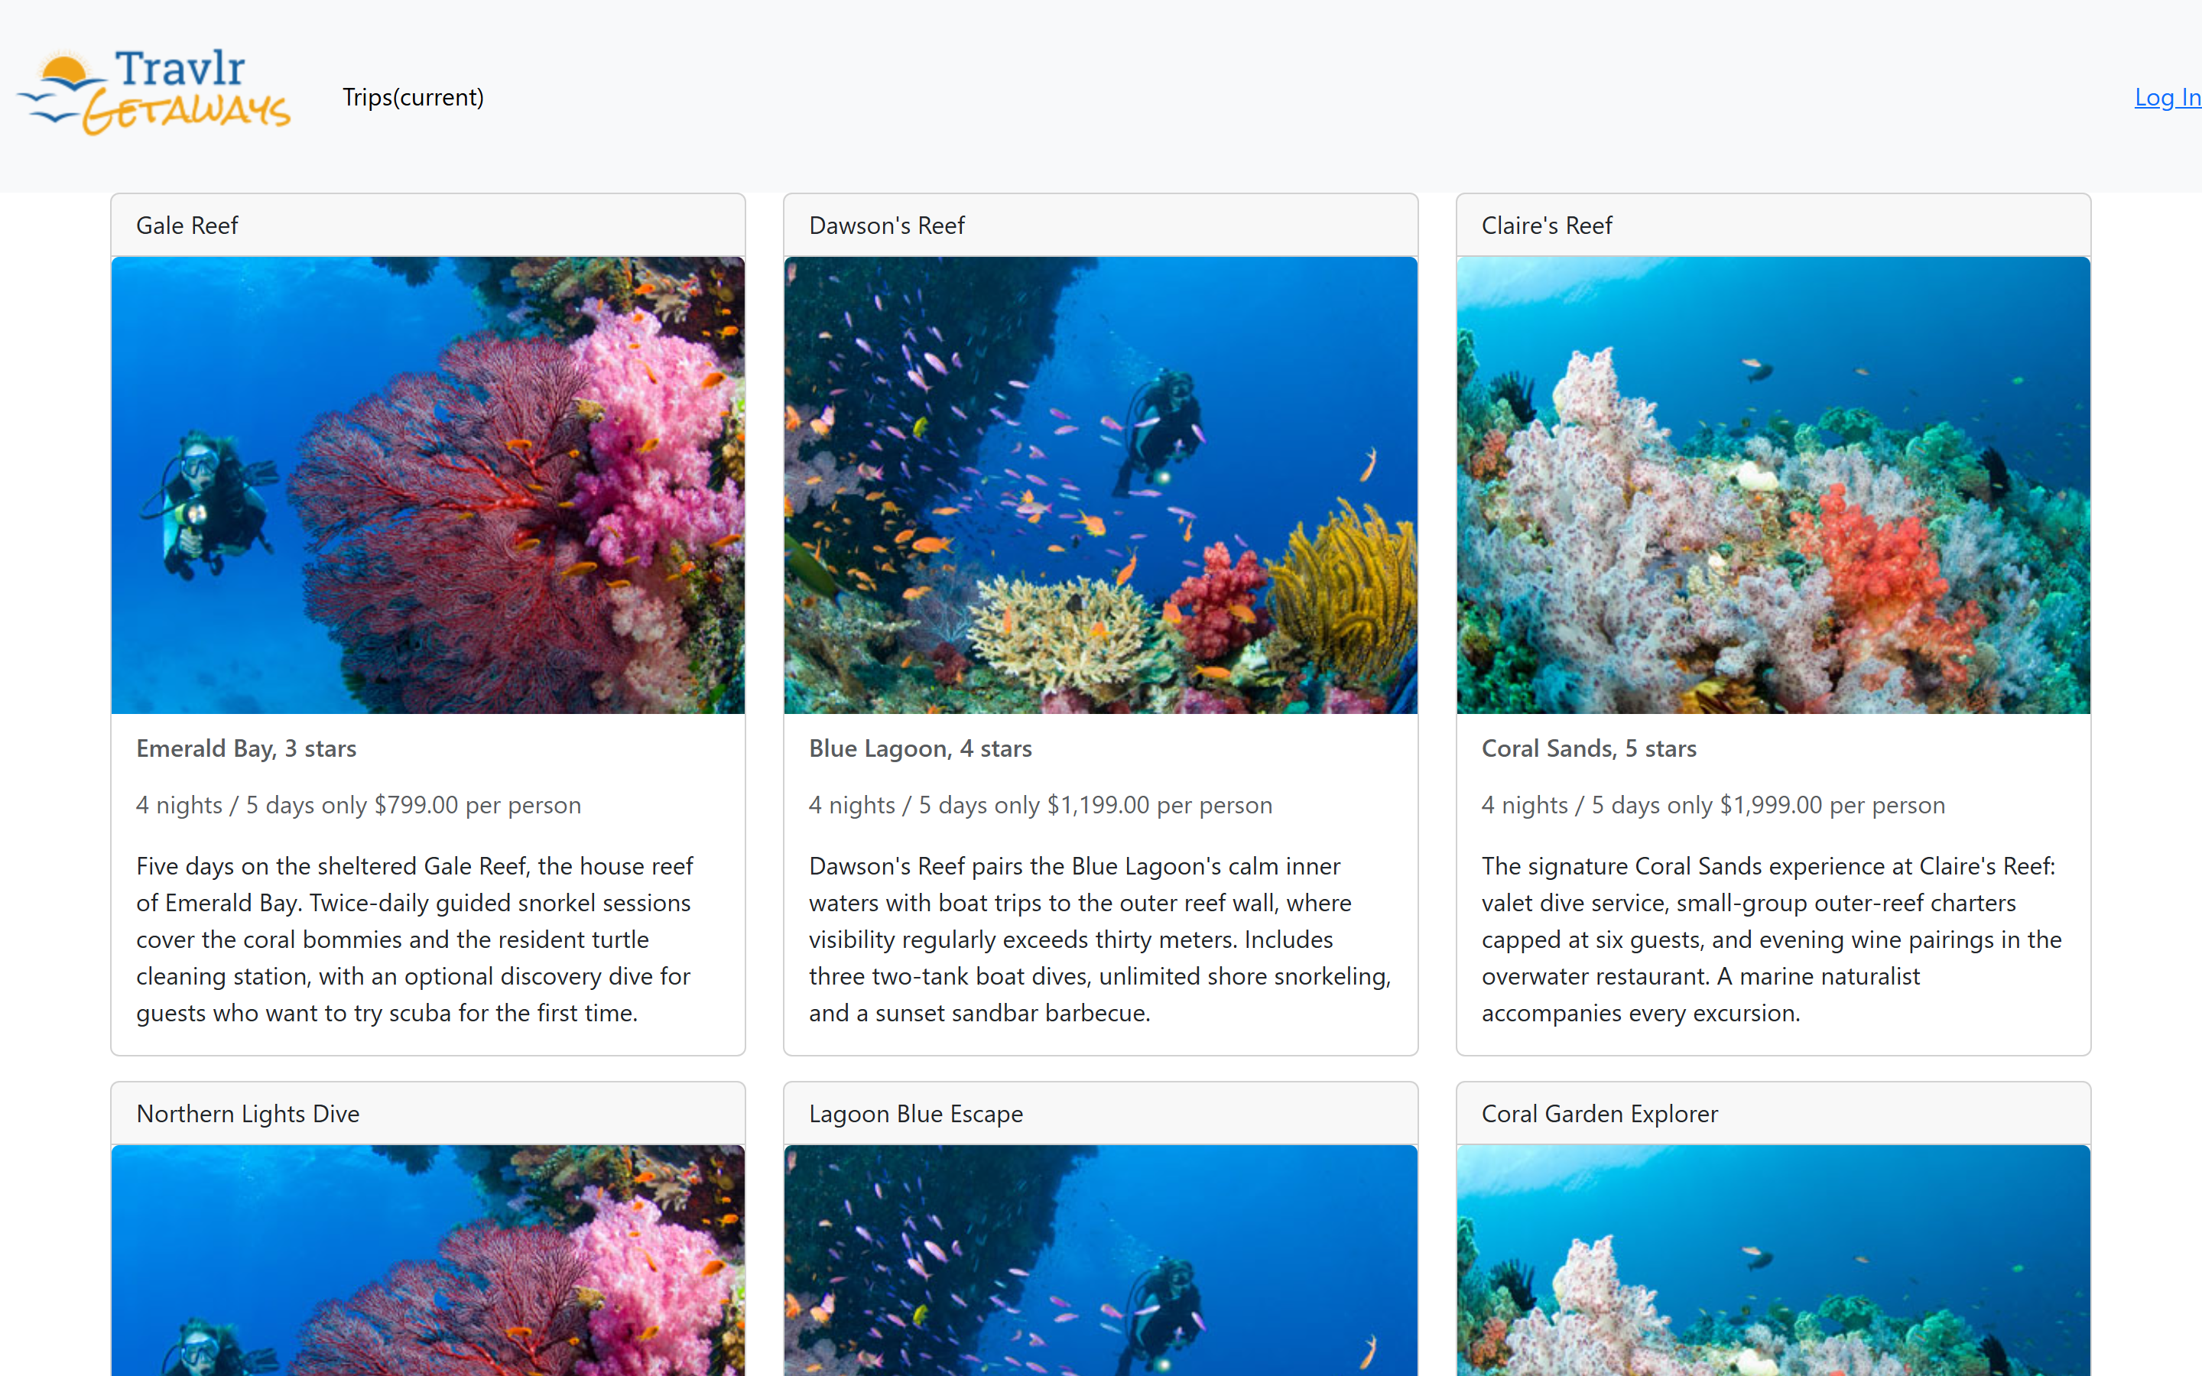2202x1376 pixels.
Task: Click Blue Lagoon, 4 stars text
Action: [920, 748]
